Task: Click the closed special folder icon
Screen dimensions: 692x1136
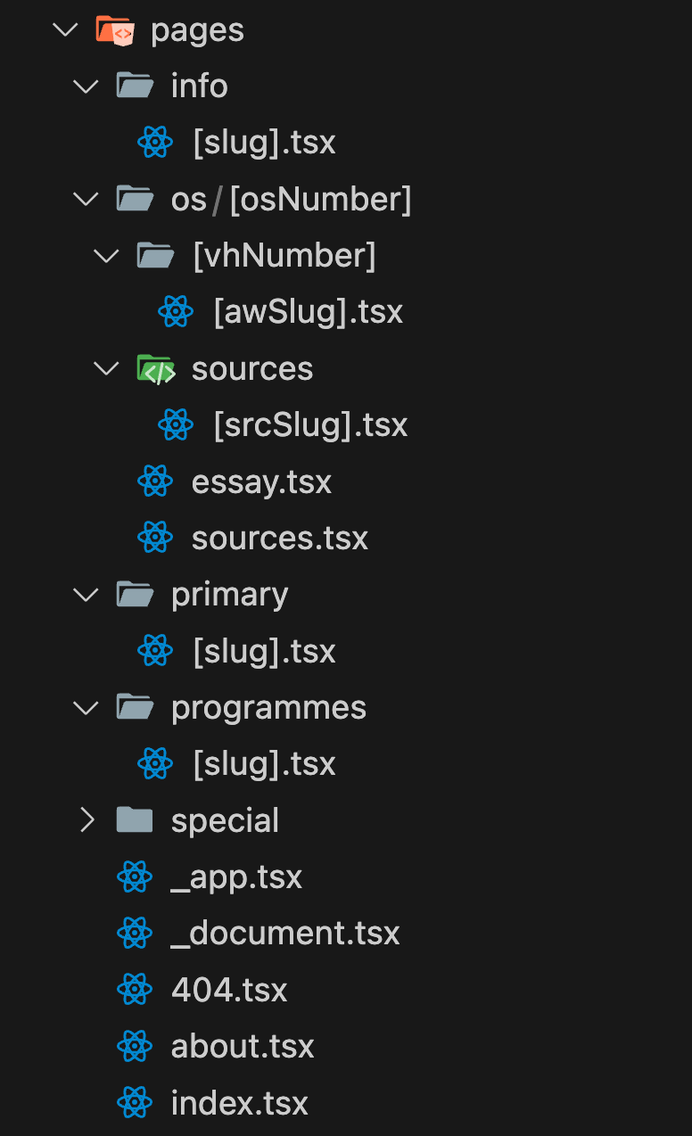Action: pyautogui.click(x=135, y=820)
